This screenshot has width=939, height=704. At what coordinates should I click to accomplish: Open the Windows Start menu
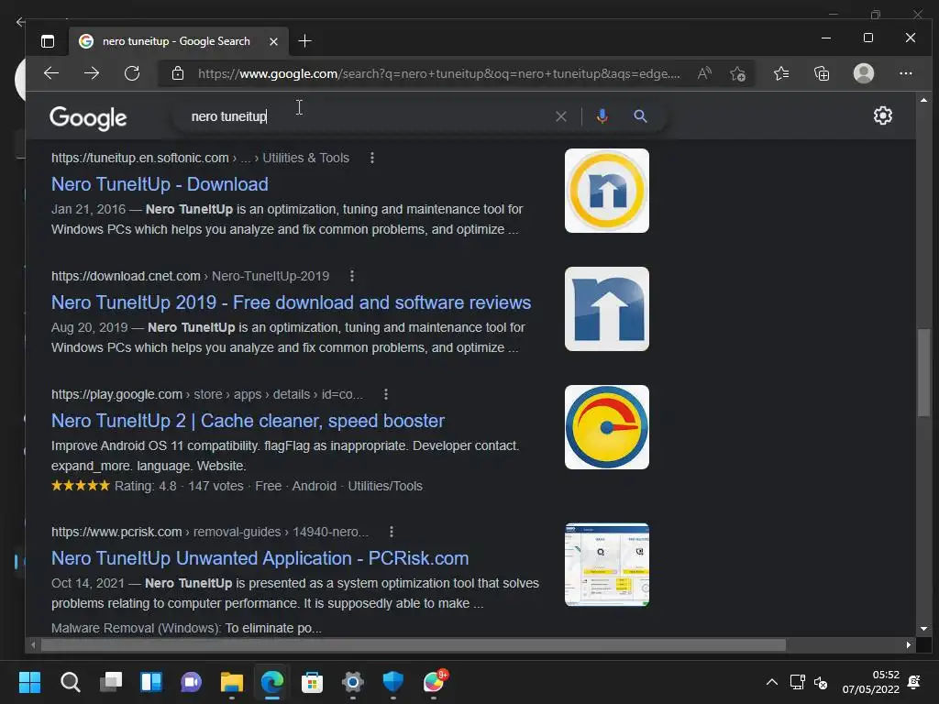tap(29, 682)
